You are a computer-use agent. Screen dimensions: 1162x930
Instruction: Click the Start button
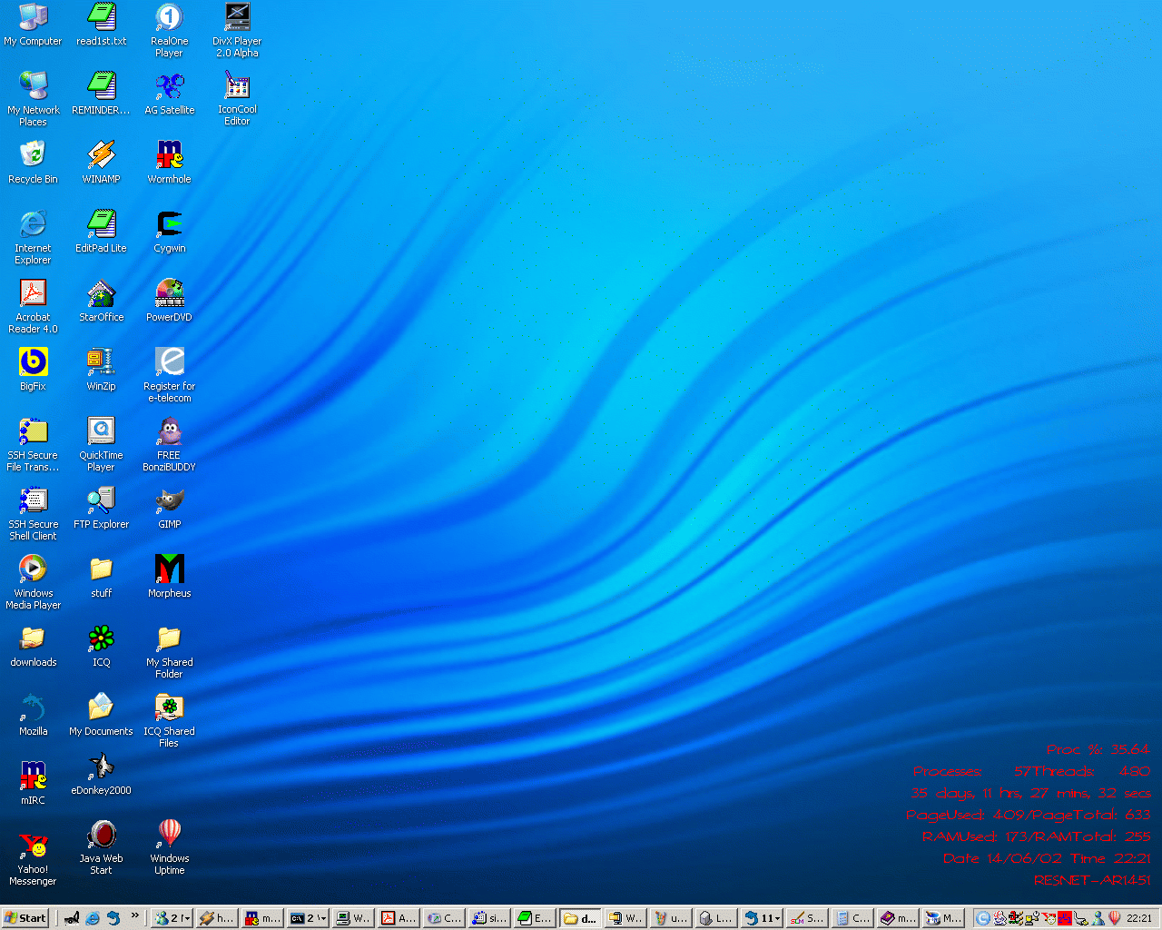(25, 918)
